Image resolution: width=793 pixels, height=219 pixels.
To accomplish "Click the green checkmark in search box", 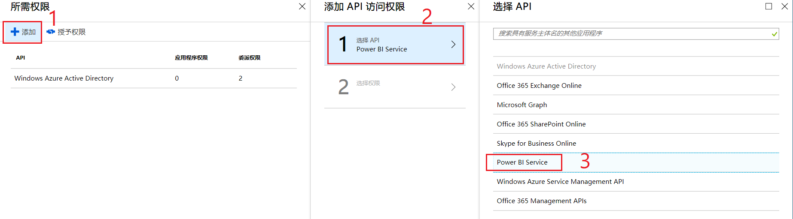I will [774, 34].
